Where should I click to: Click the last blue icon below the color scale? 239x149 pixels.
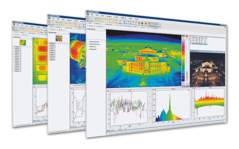[189, 86]
